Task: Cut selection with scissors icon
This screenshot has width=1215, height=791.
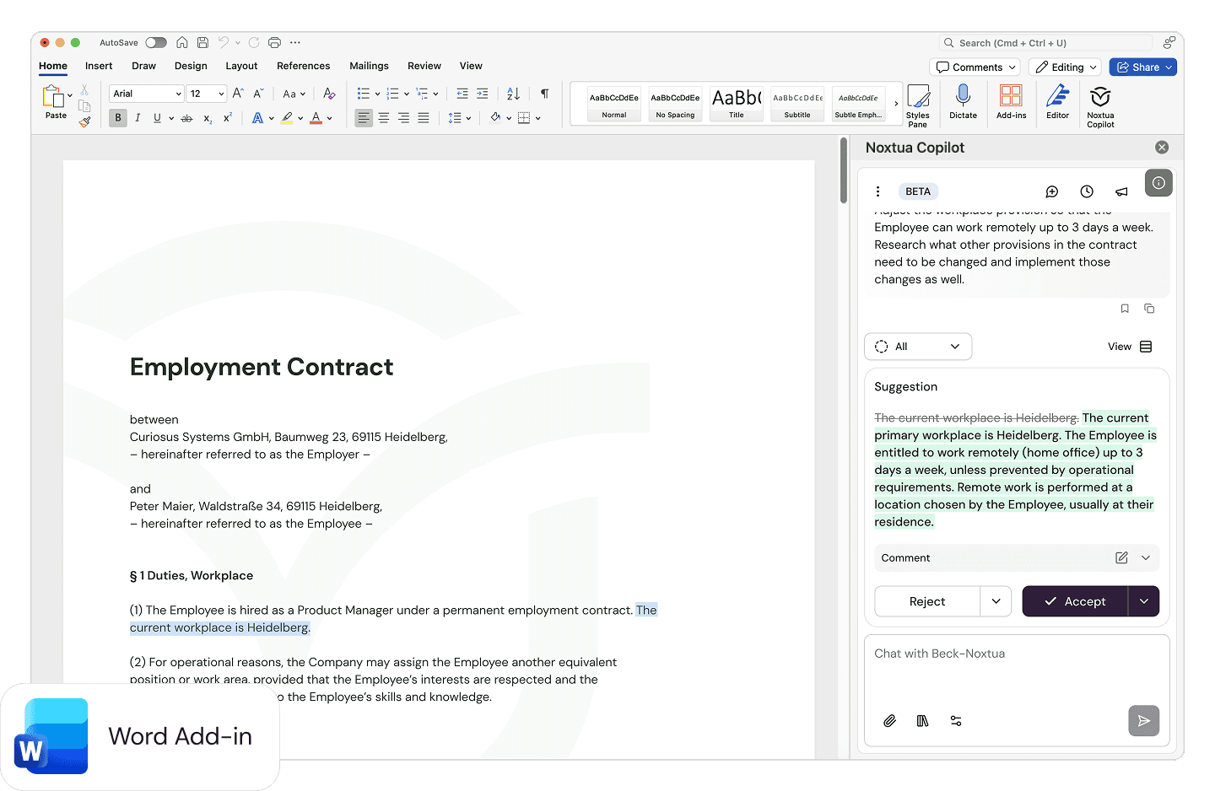Action: [84, 89]
